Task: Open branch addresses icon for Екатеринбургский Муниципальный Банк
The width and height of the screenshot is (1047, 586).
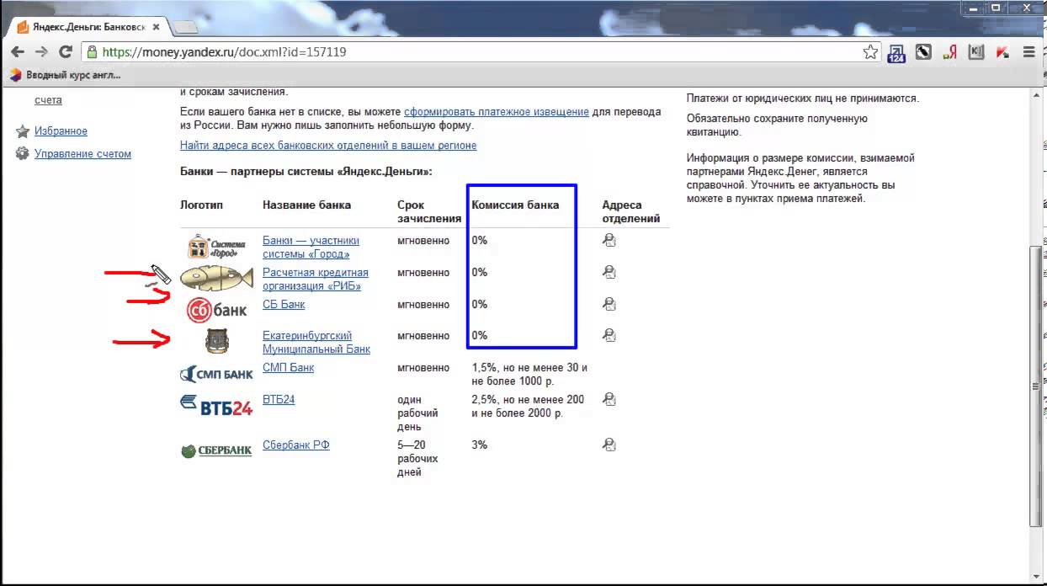Action: click(x=609, y=336)
